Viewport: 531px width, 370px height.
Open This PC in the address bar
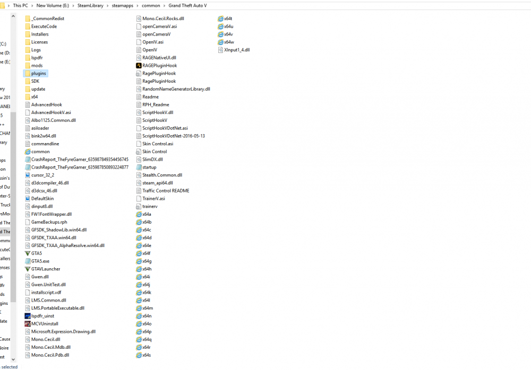pyautogui.click(x=20, y=5)
